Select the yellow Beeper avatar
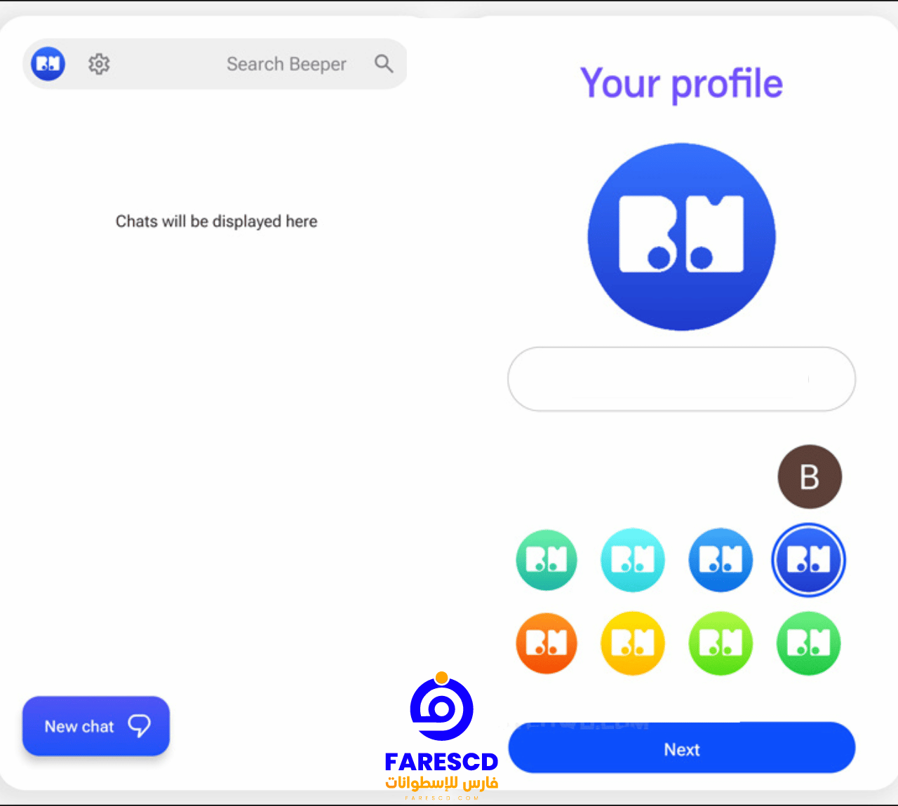Image resolution: width=898 pixels, height=806 pixels. click(x=633, y=643)
